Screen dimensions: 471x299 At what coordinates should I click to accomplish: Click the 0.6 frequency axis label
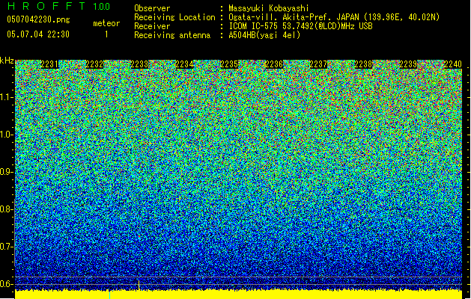7,284
